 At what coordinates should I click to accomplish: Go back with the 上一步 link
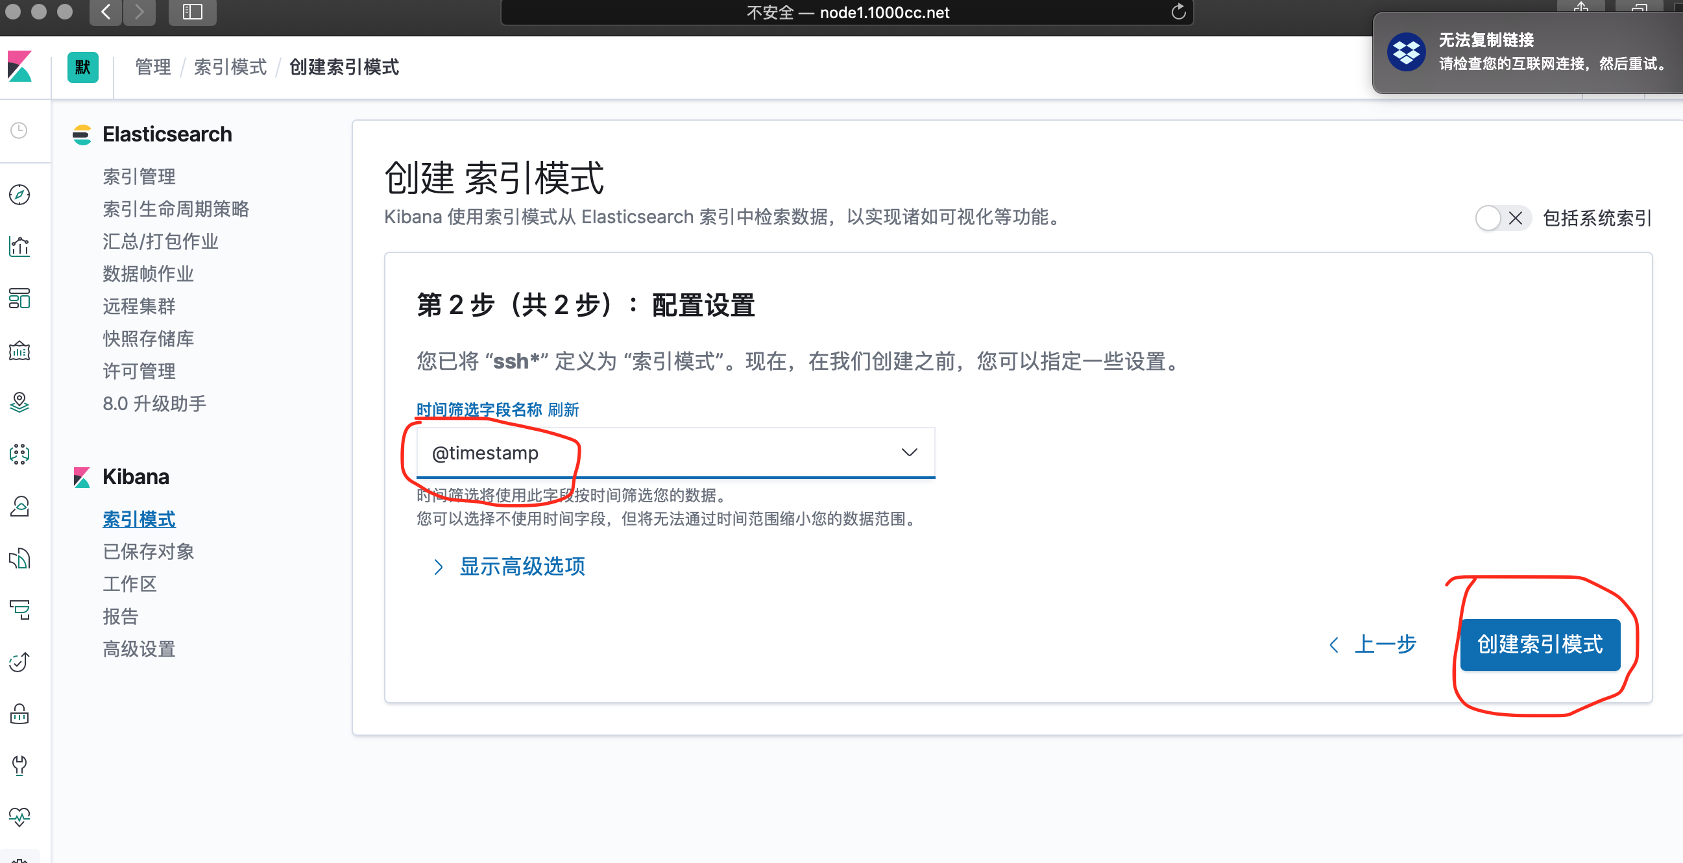(x=1374, y=644)
